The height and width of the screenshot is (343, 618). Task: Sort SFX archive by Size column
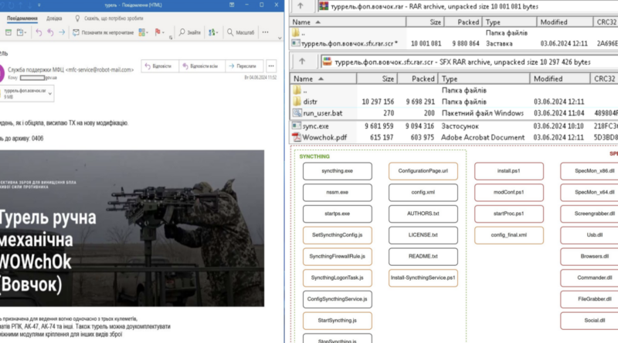coord(377,79)
